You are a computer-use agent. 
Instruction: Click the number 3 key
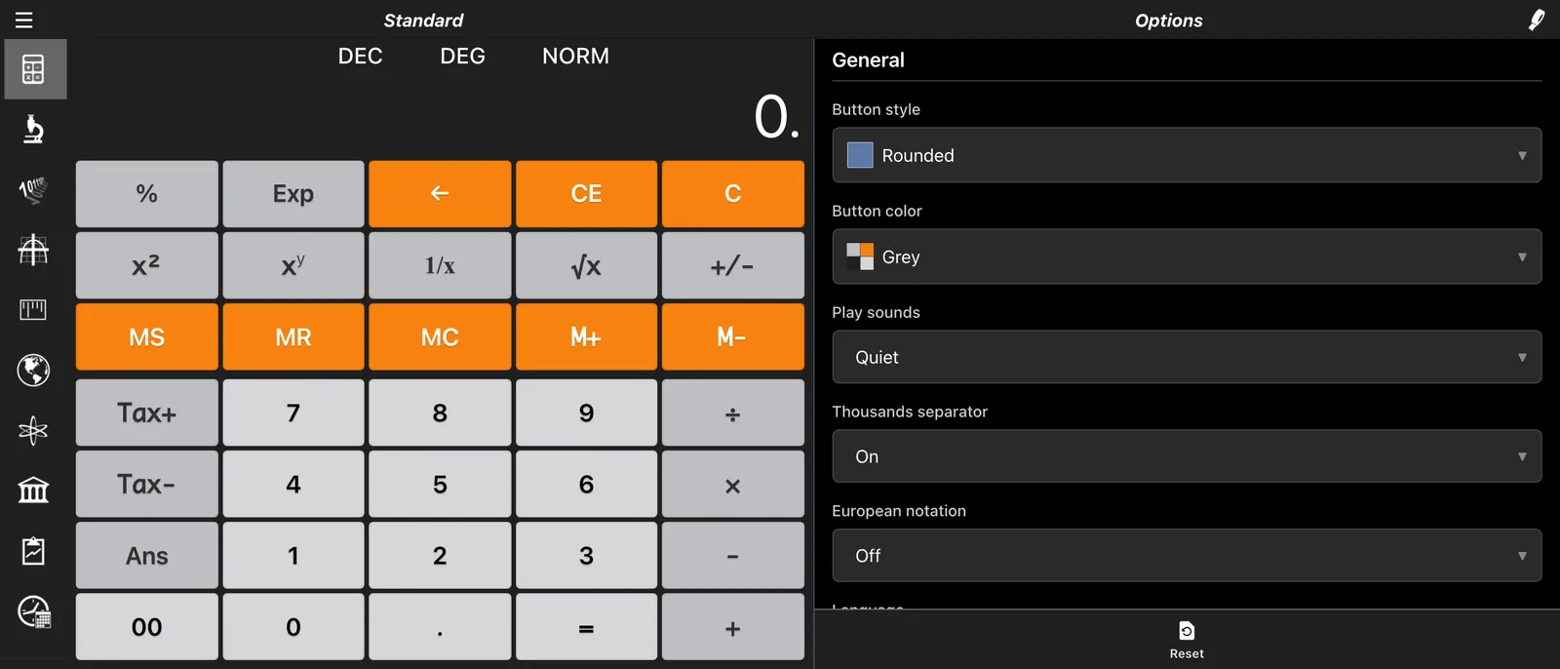click(586, 556)
